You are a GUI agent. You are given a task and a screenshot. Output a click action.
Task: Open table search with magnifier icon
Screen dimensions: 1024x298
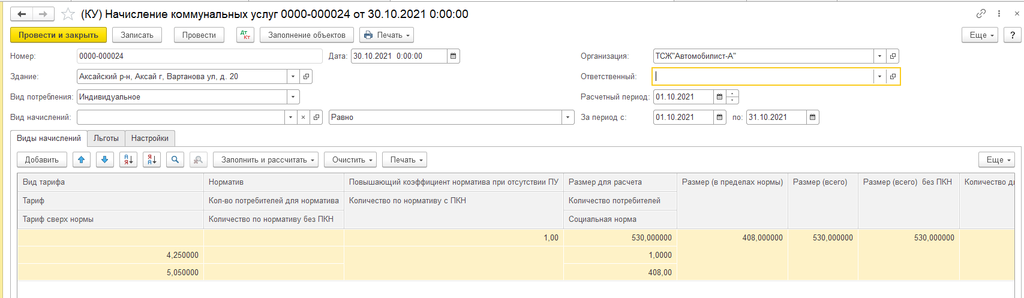175,159
